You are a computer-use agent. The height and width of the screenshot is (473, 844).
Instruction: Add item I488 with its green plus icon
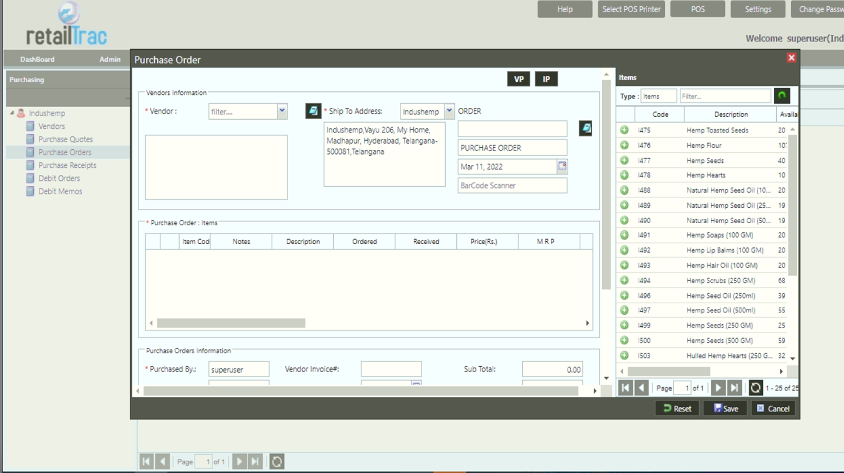coord(624,190)
